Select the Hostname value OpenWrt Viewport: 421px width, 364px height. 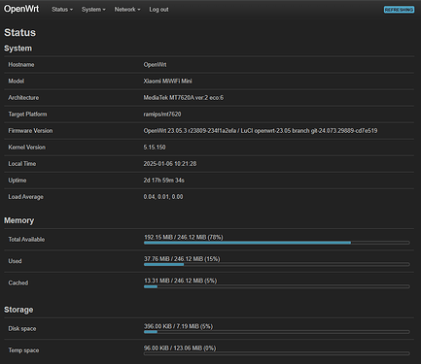155,65
